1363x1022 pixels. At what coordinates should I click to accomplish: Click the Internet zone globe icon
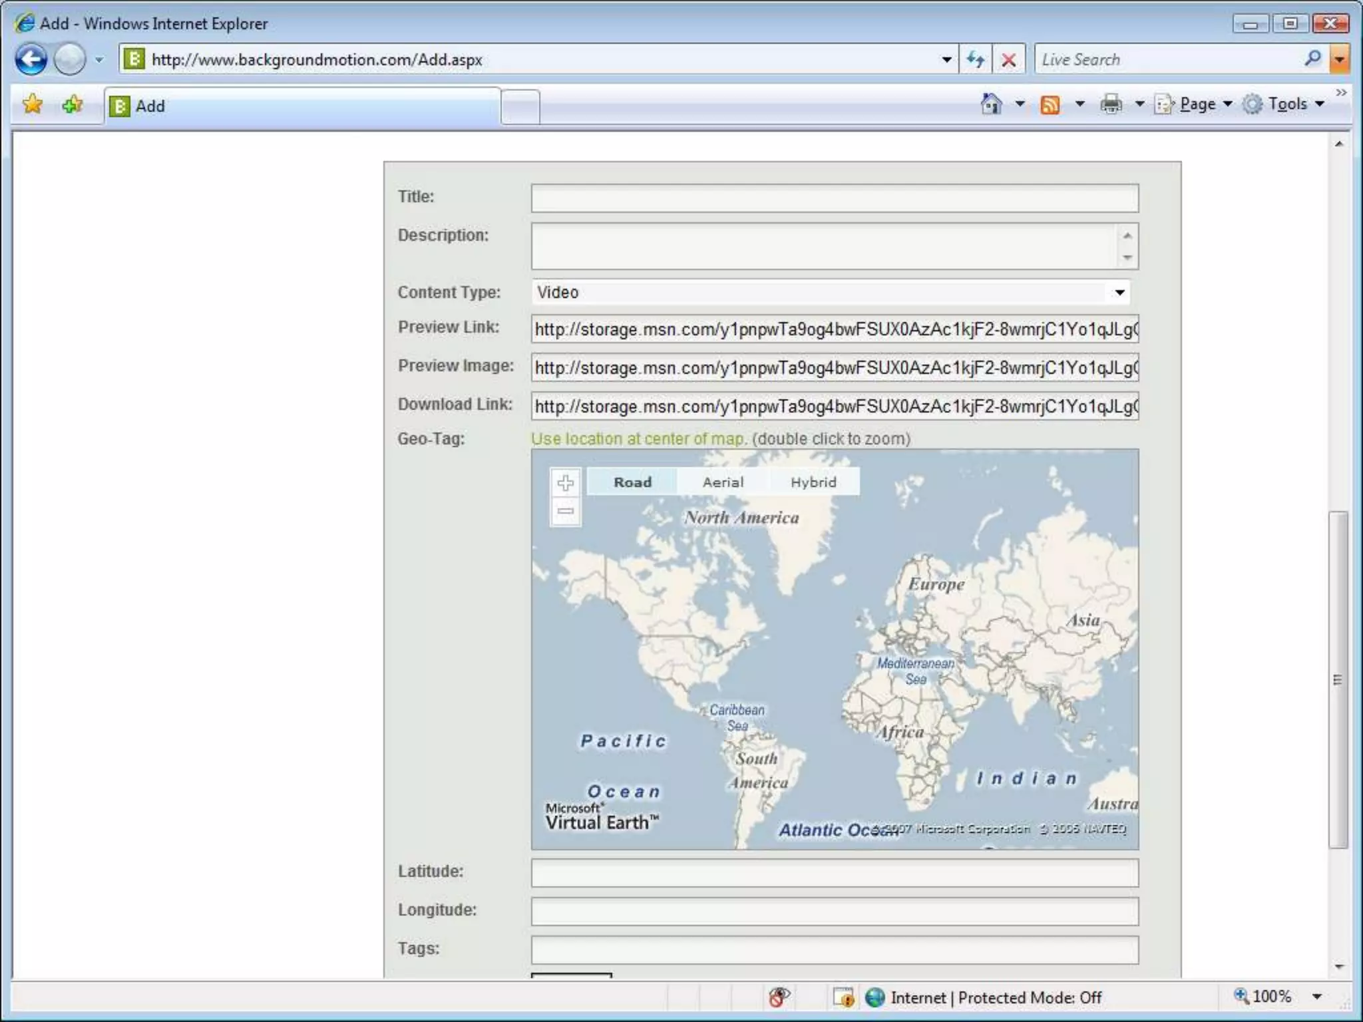pos(875,997)
